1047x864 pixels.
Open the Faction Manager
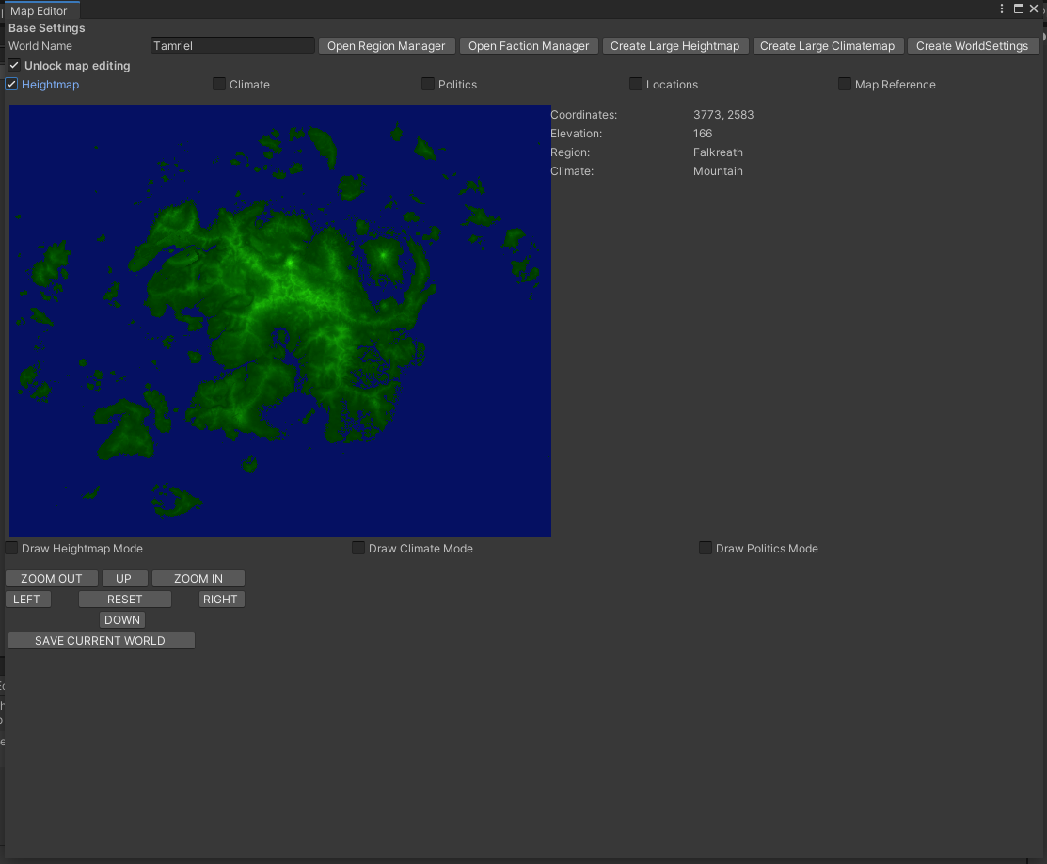point(529,46)
